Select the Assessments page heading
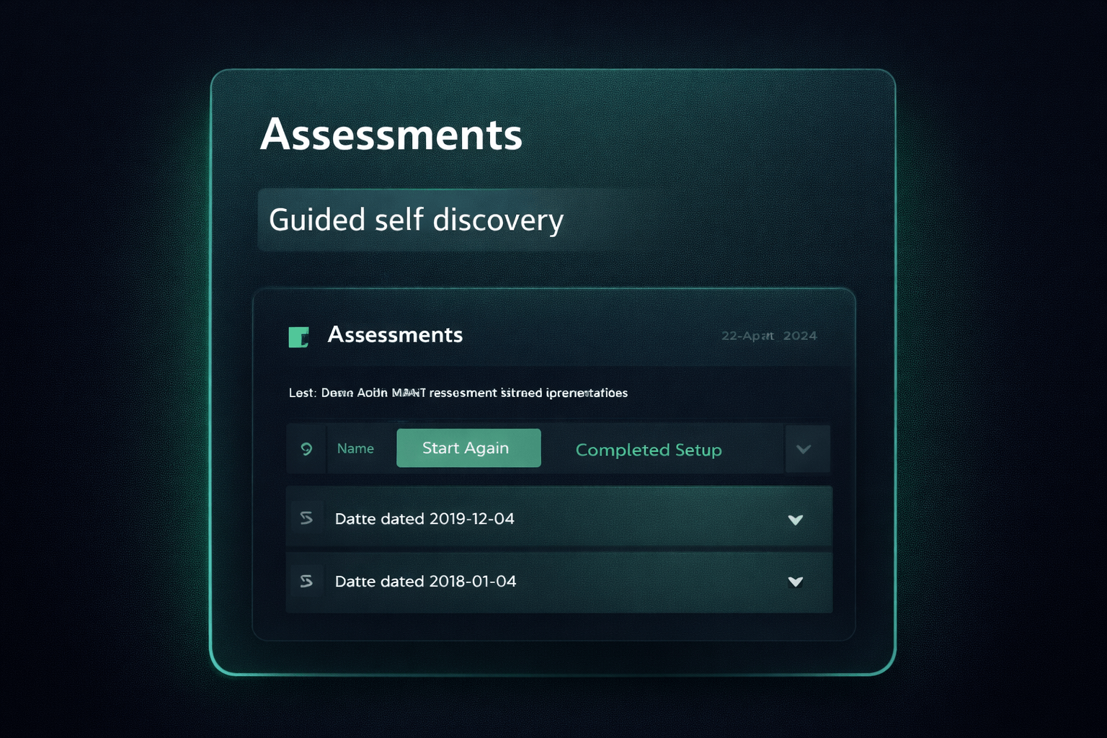This screenshot has width=1107, height=738. click(393, 134)
